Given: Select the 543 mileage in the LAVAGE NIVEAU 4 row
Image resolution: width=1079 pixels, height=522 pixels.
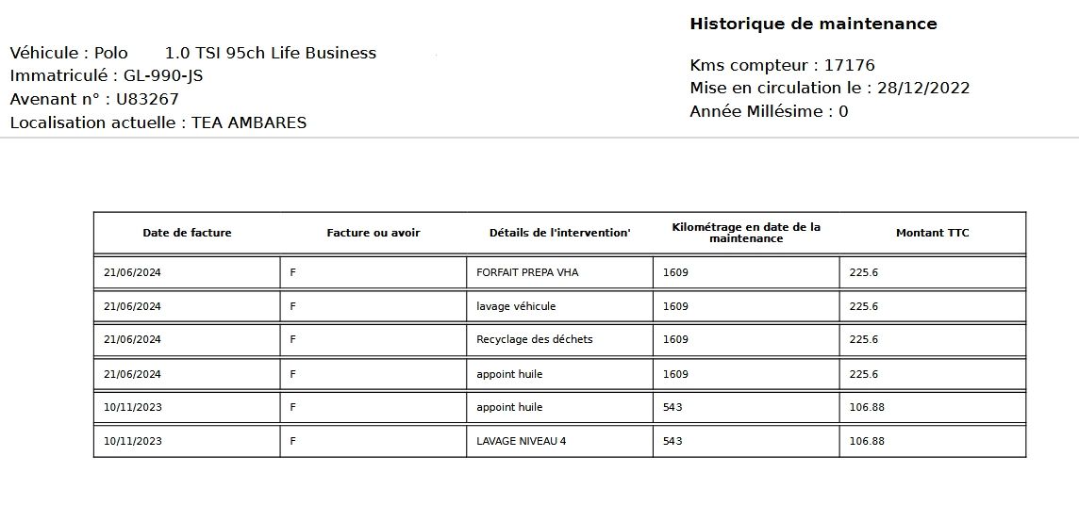Looking at the screenshot, I should (x=672, y=441).
